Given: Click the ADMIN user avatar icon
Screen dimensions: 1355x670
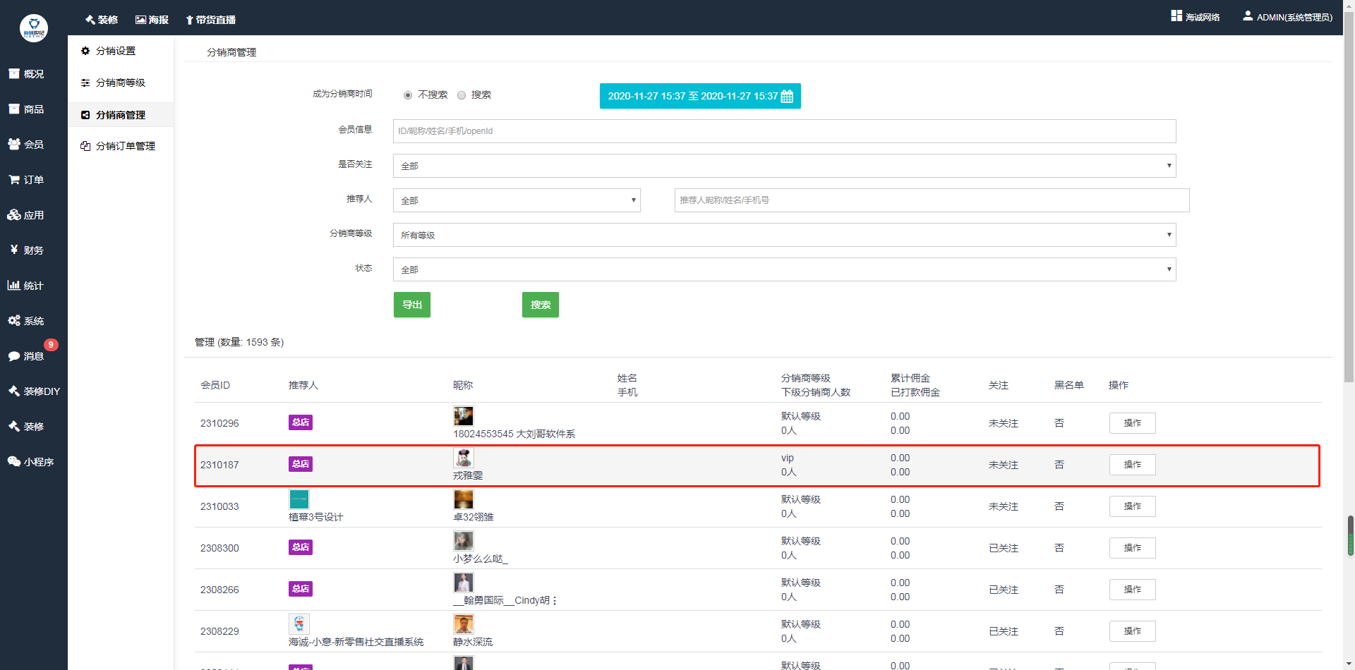Looking at the screenshot, I should click(1248, 16).
